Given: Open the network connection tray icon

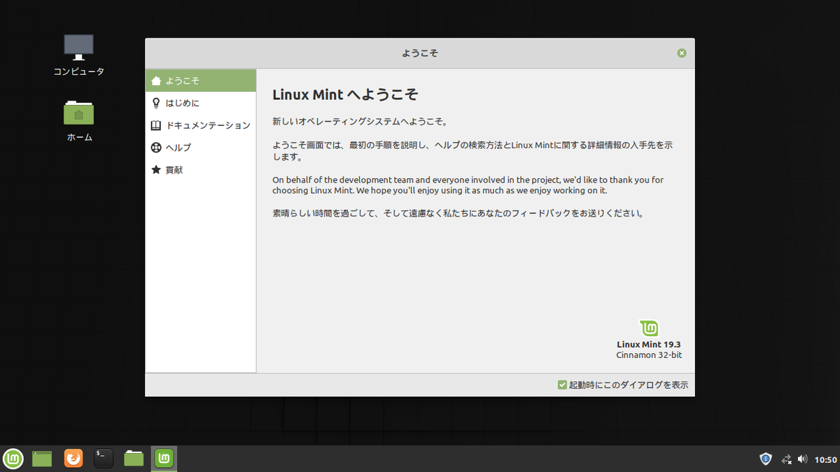Looking at the screenshot, I should click(786, 459).
